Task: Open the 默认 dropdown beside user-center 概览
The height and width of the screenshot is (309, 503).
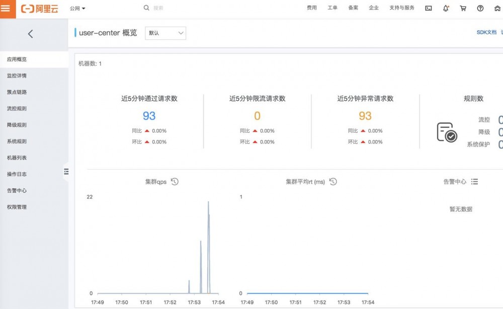Action: pos(165,33)
